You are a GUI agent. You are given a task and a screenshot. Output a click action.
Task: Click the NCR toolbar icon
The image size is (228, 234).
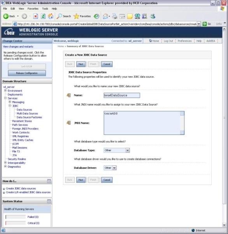tap(137, 16)
